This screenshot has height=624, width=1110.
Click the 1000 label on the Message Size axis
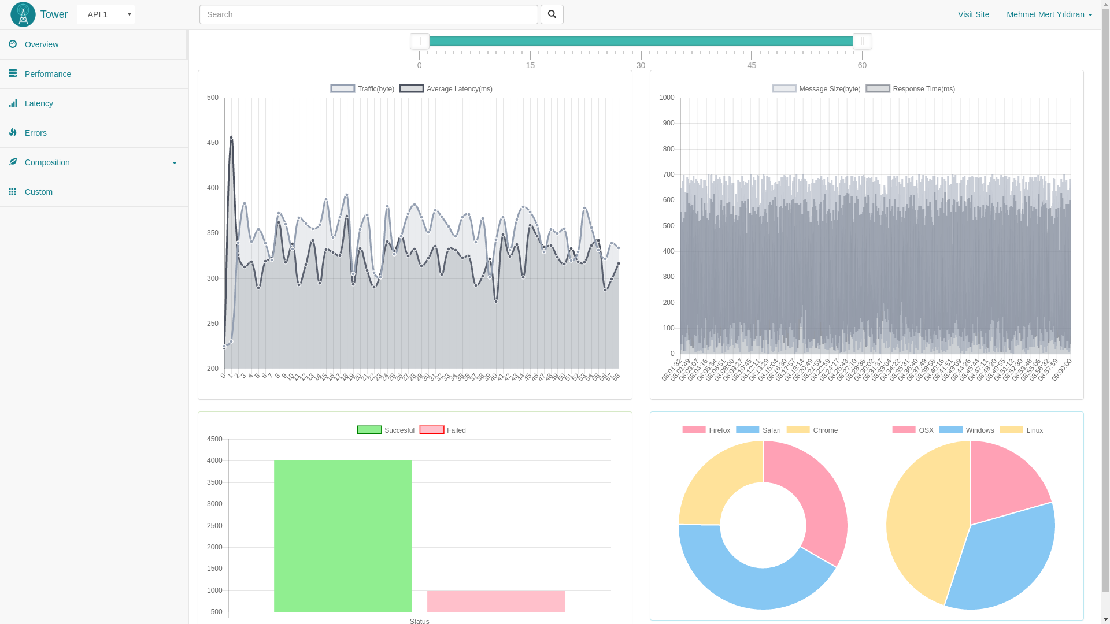point(667,98)
